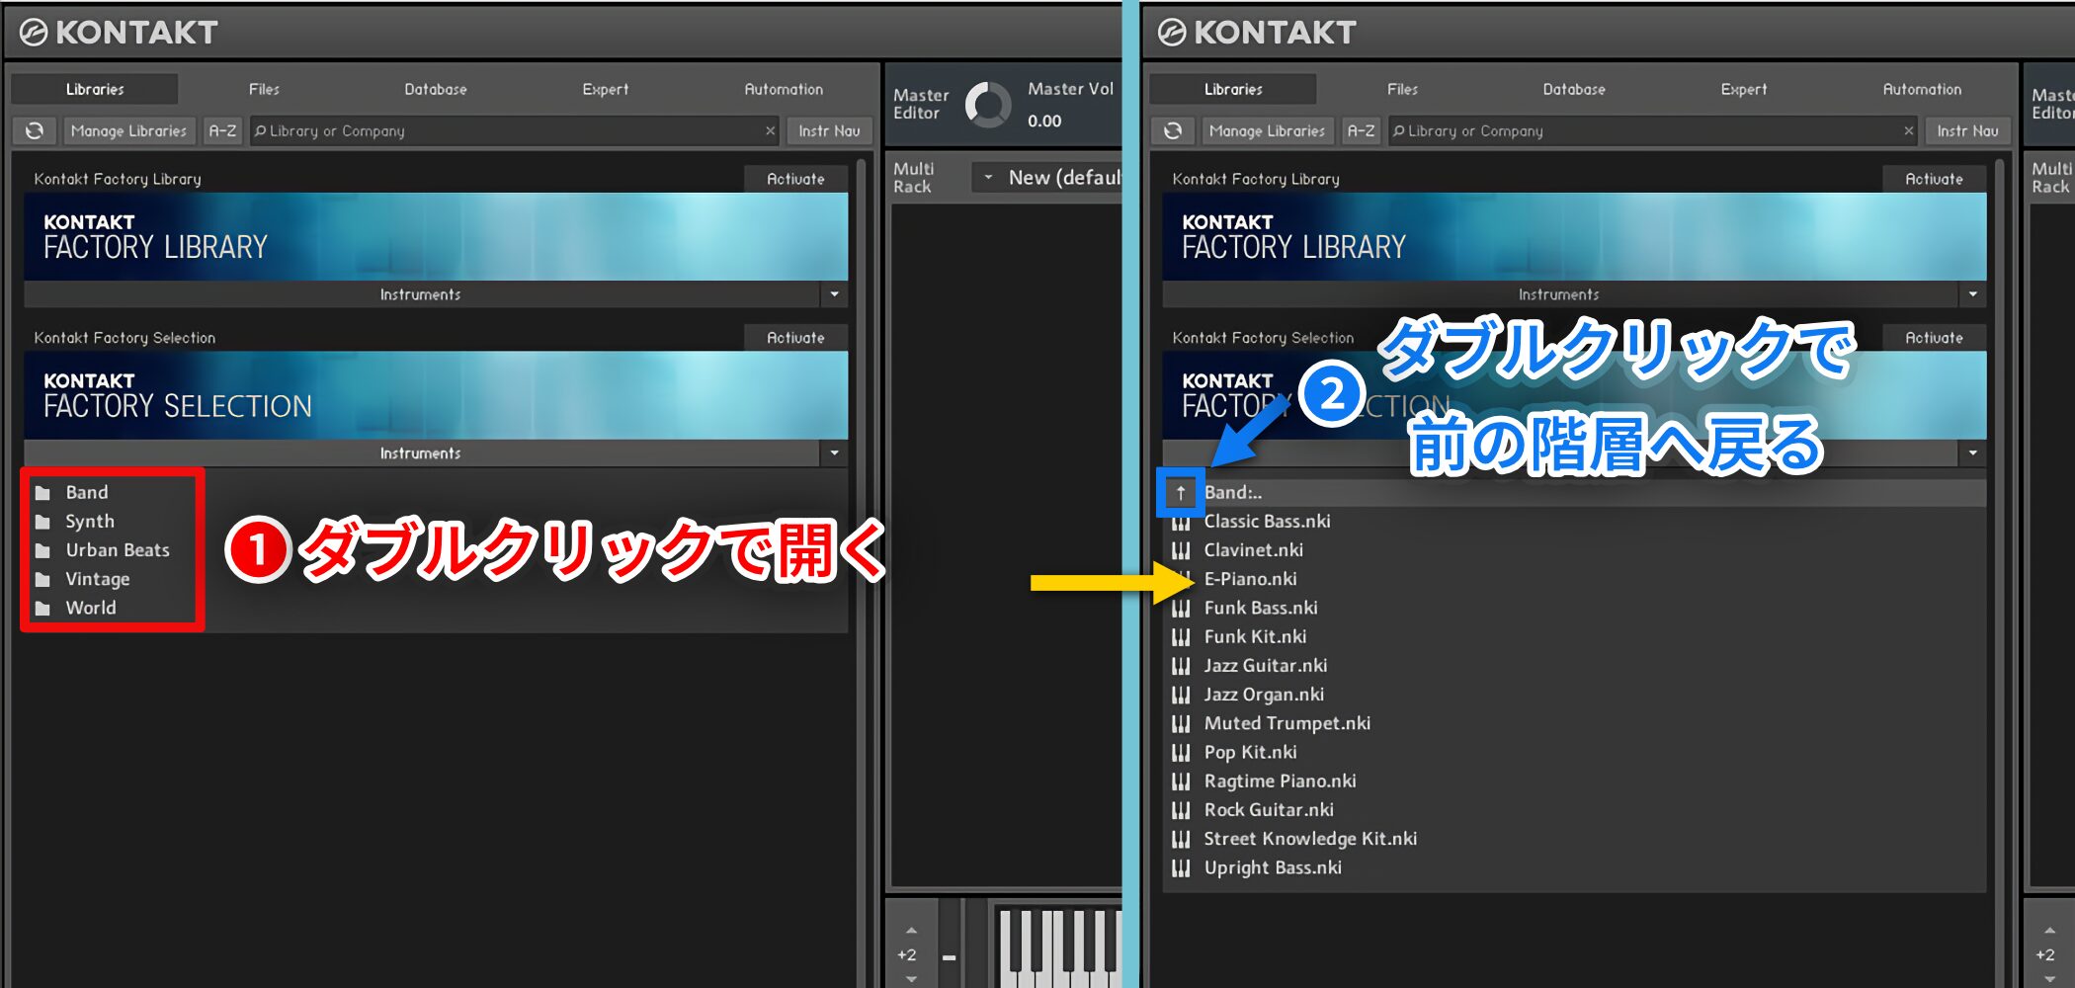Click instrument icon beside Muted Trumpet.nki

click(x=1181, y=723)
